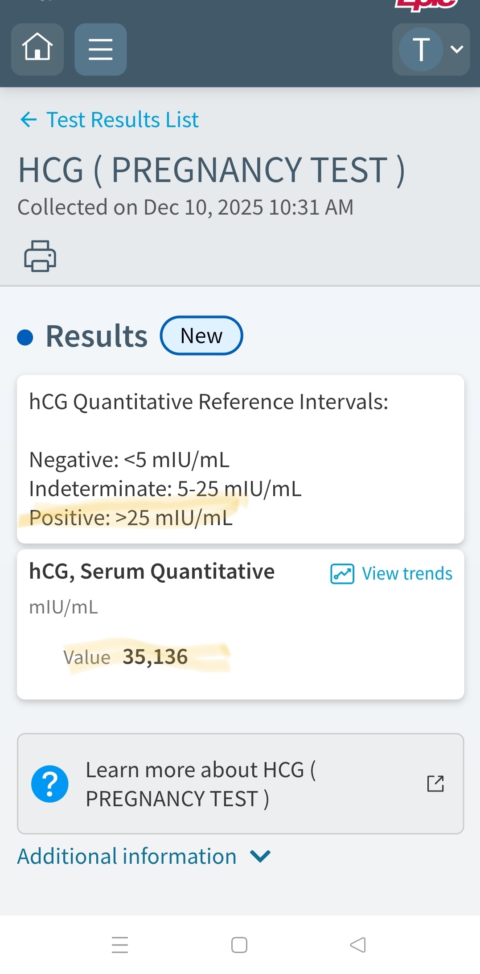
Task: Tap the Results section heading
Action: pyautogui.click(x=96, y=336)
